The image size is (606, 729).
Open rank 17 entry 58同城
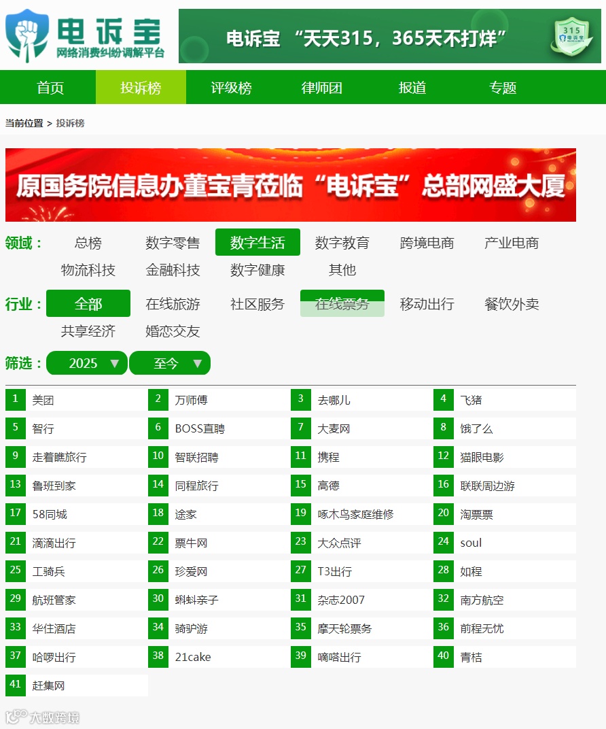click(x=77, y=514)
